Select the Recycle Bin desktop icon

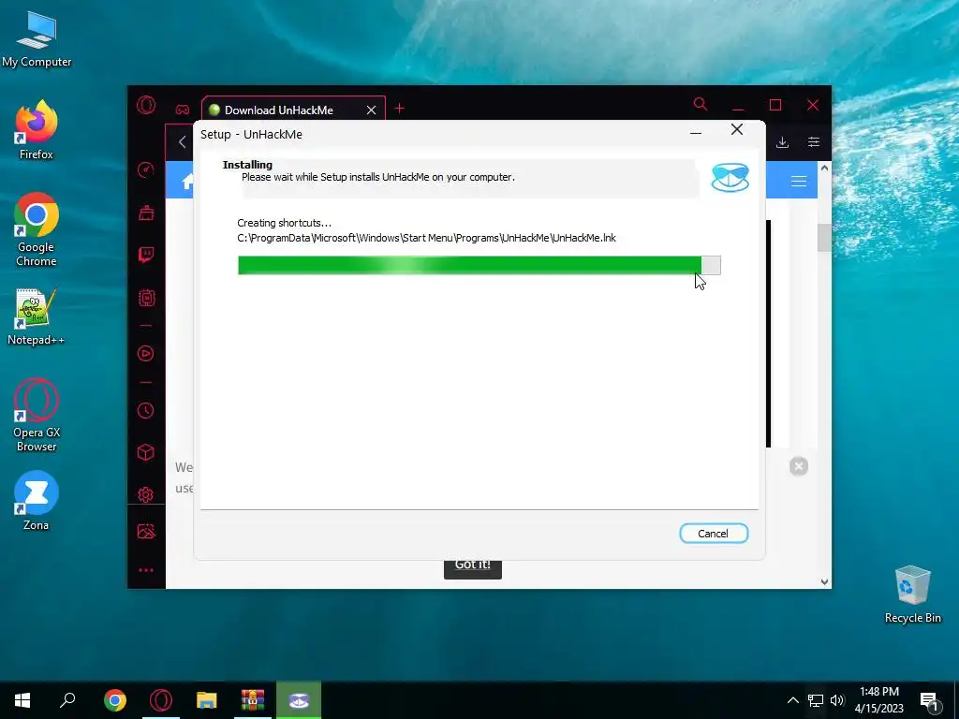(912, 594)
